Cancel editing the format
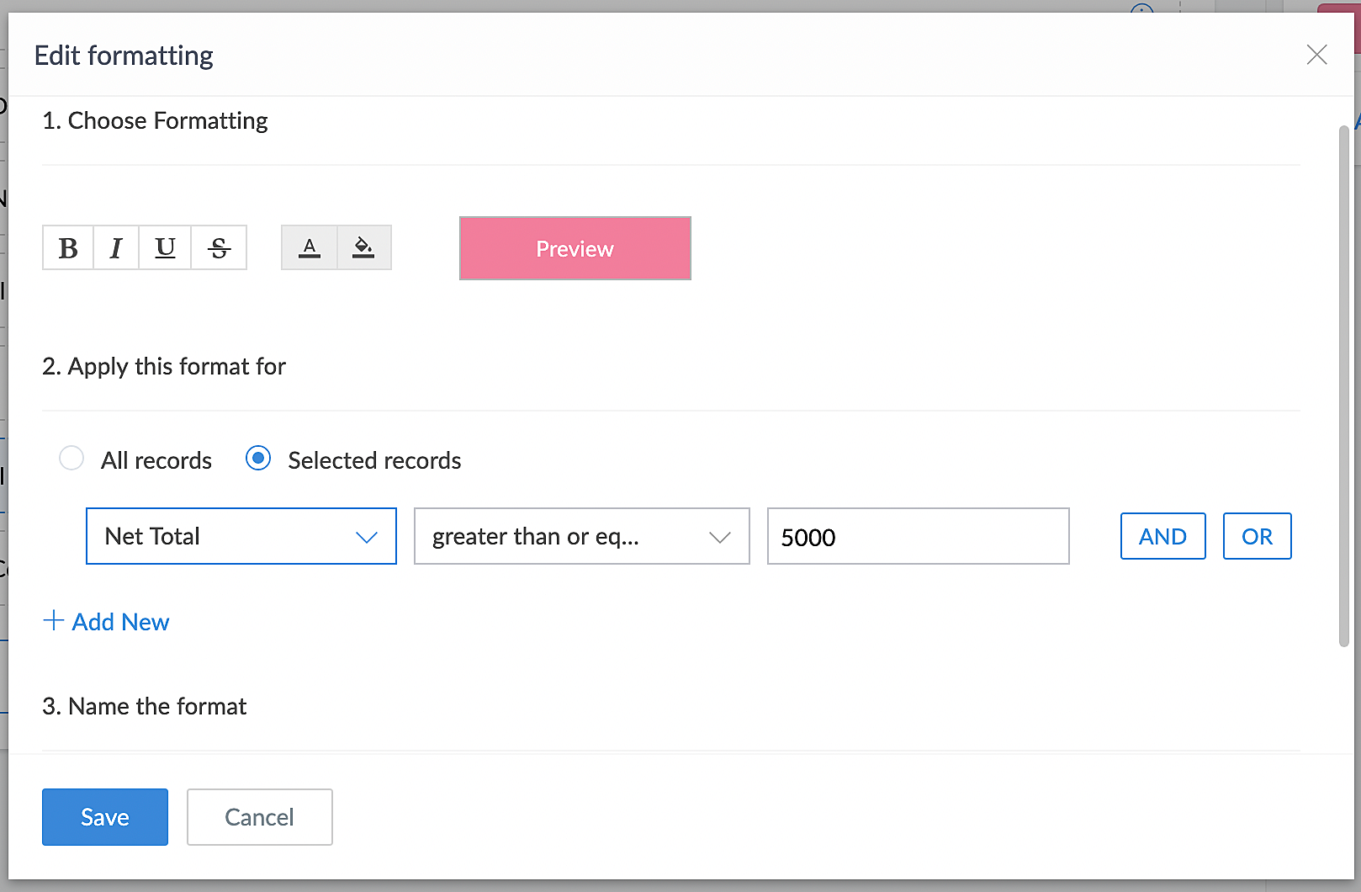Screen dimensions: 1361x892 tap(259, 817)
